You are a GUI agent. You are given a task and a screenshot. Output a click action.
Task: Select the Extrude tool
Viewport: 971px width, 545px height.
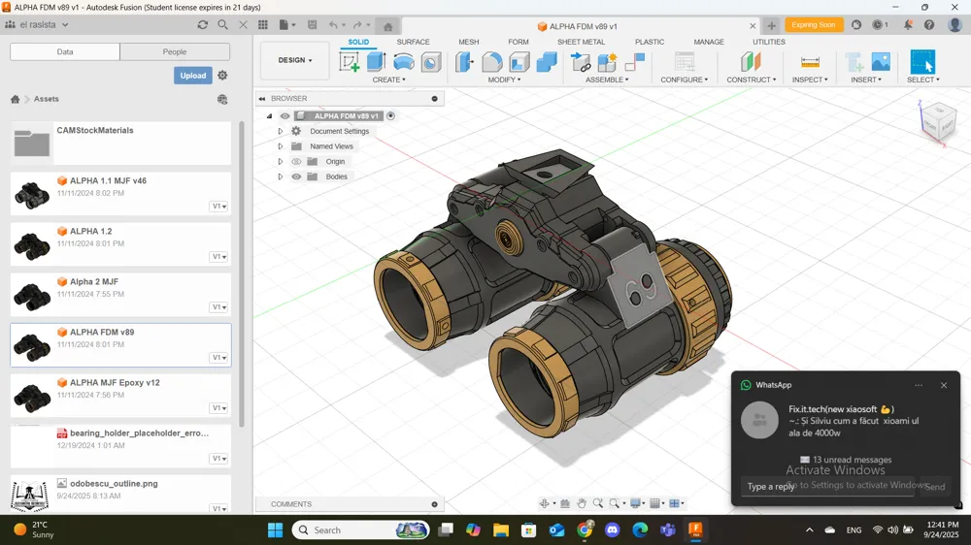(376, 62)
